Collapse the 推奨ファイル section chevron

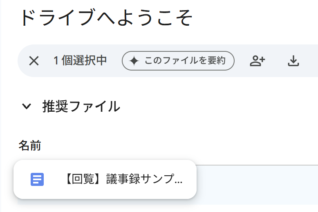[27, 106]
